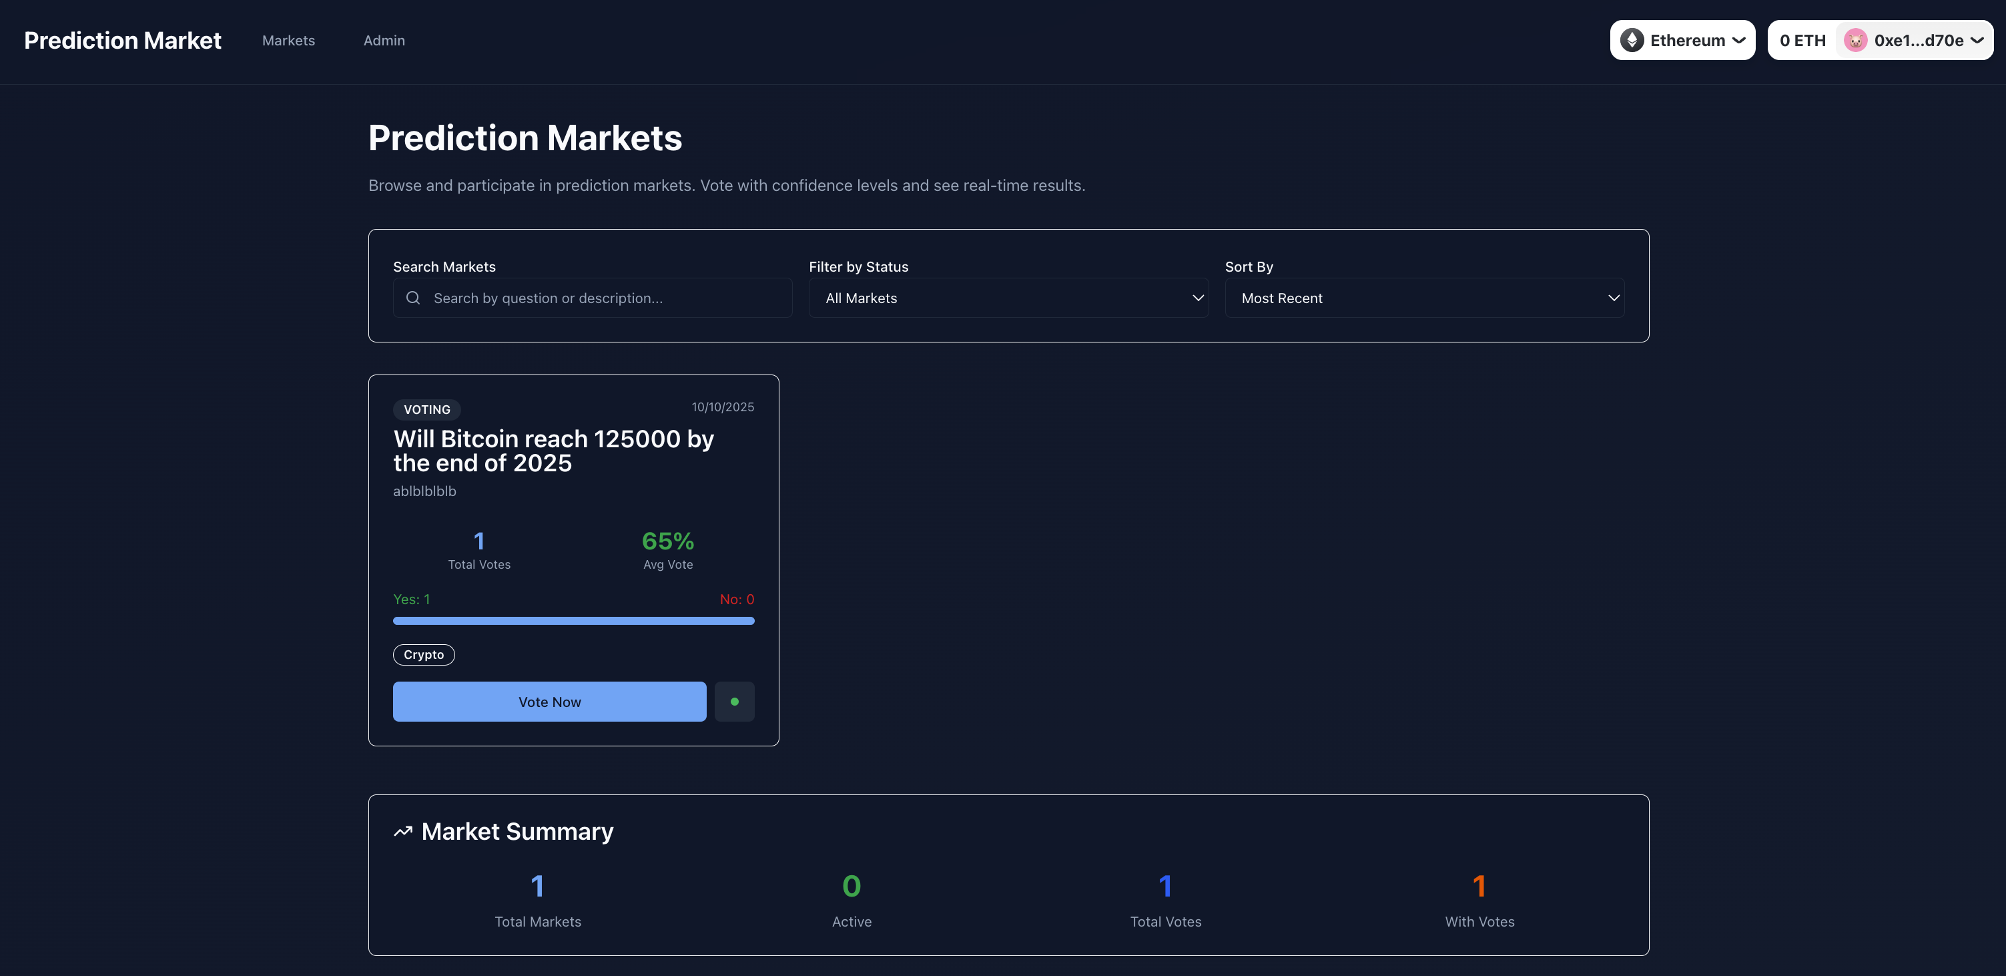This screenshot has width=2006, height=976.
Task: Click the VOTING status badge
Action: (x=426, y=410)
